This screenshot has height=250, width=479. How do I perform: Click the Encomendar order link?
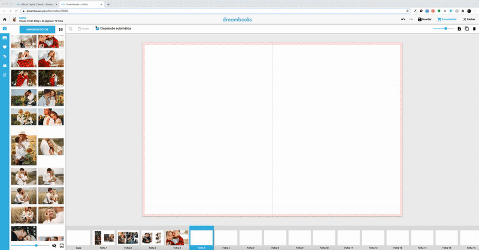447,20
